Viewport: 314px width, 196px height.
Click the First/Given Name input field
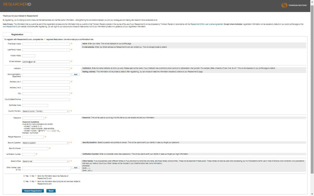tap(46, 44)
